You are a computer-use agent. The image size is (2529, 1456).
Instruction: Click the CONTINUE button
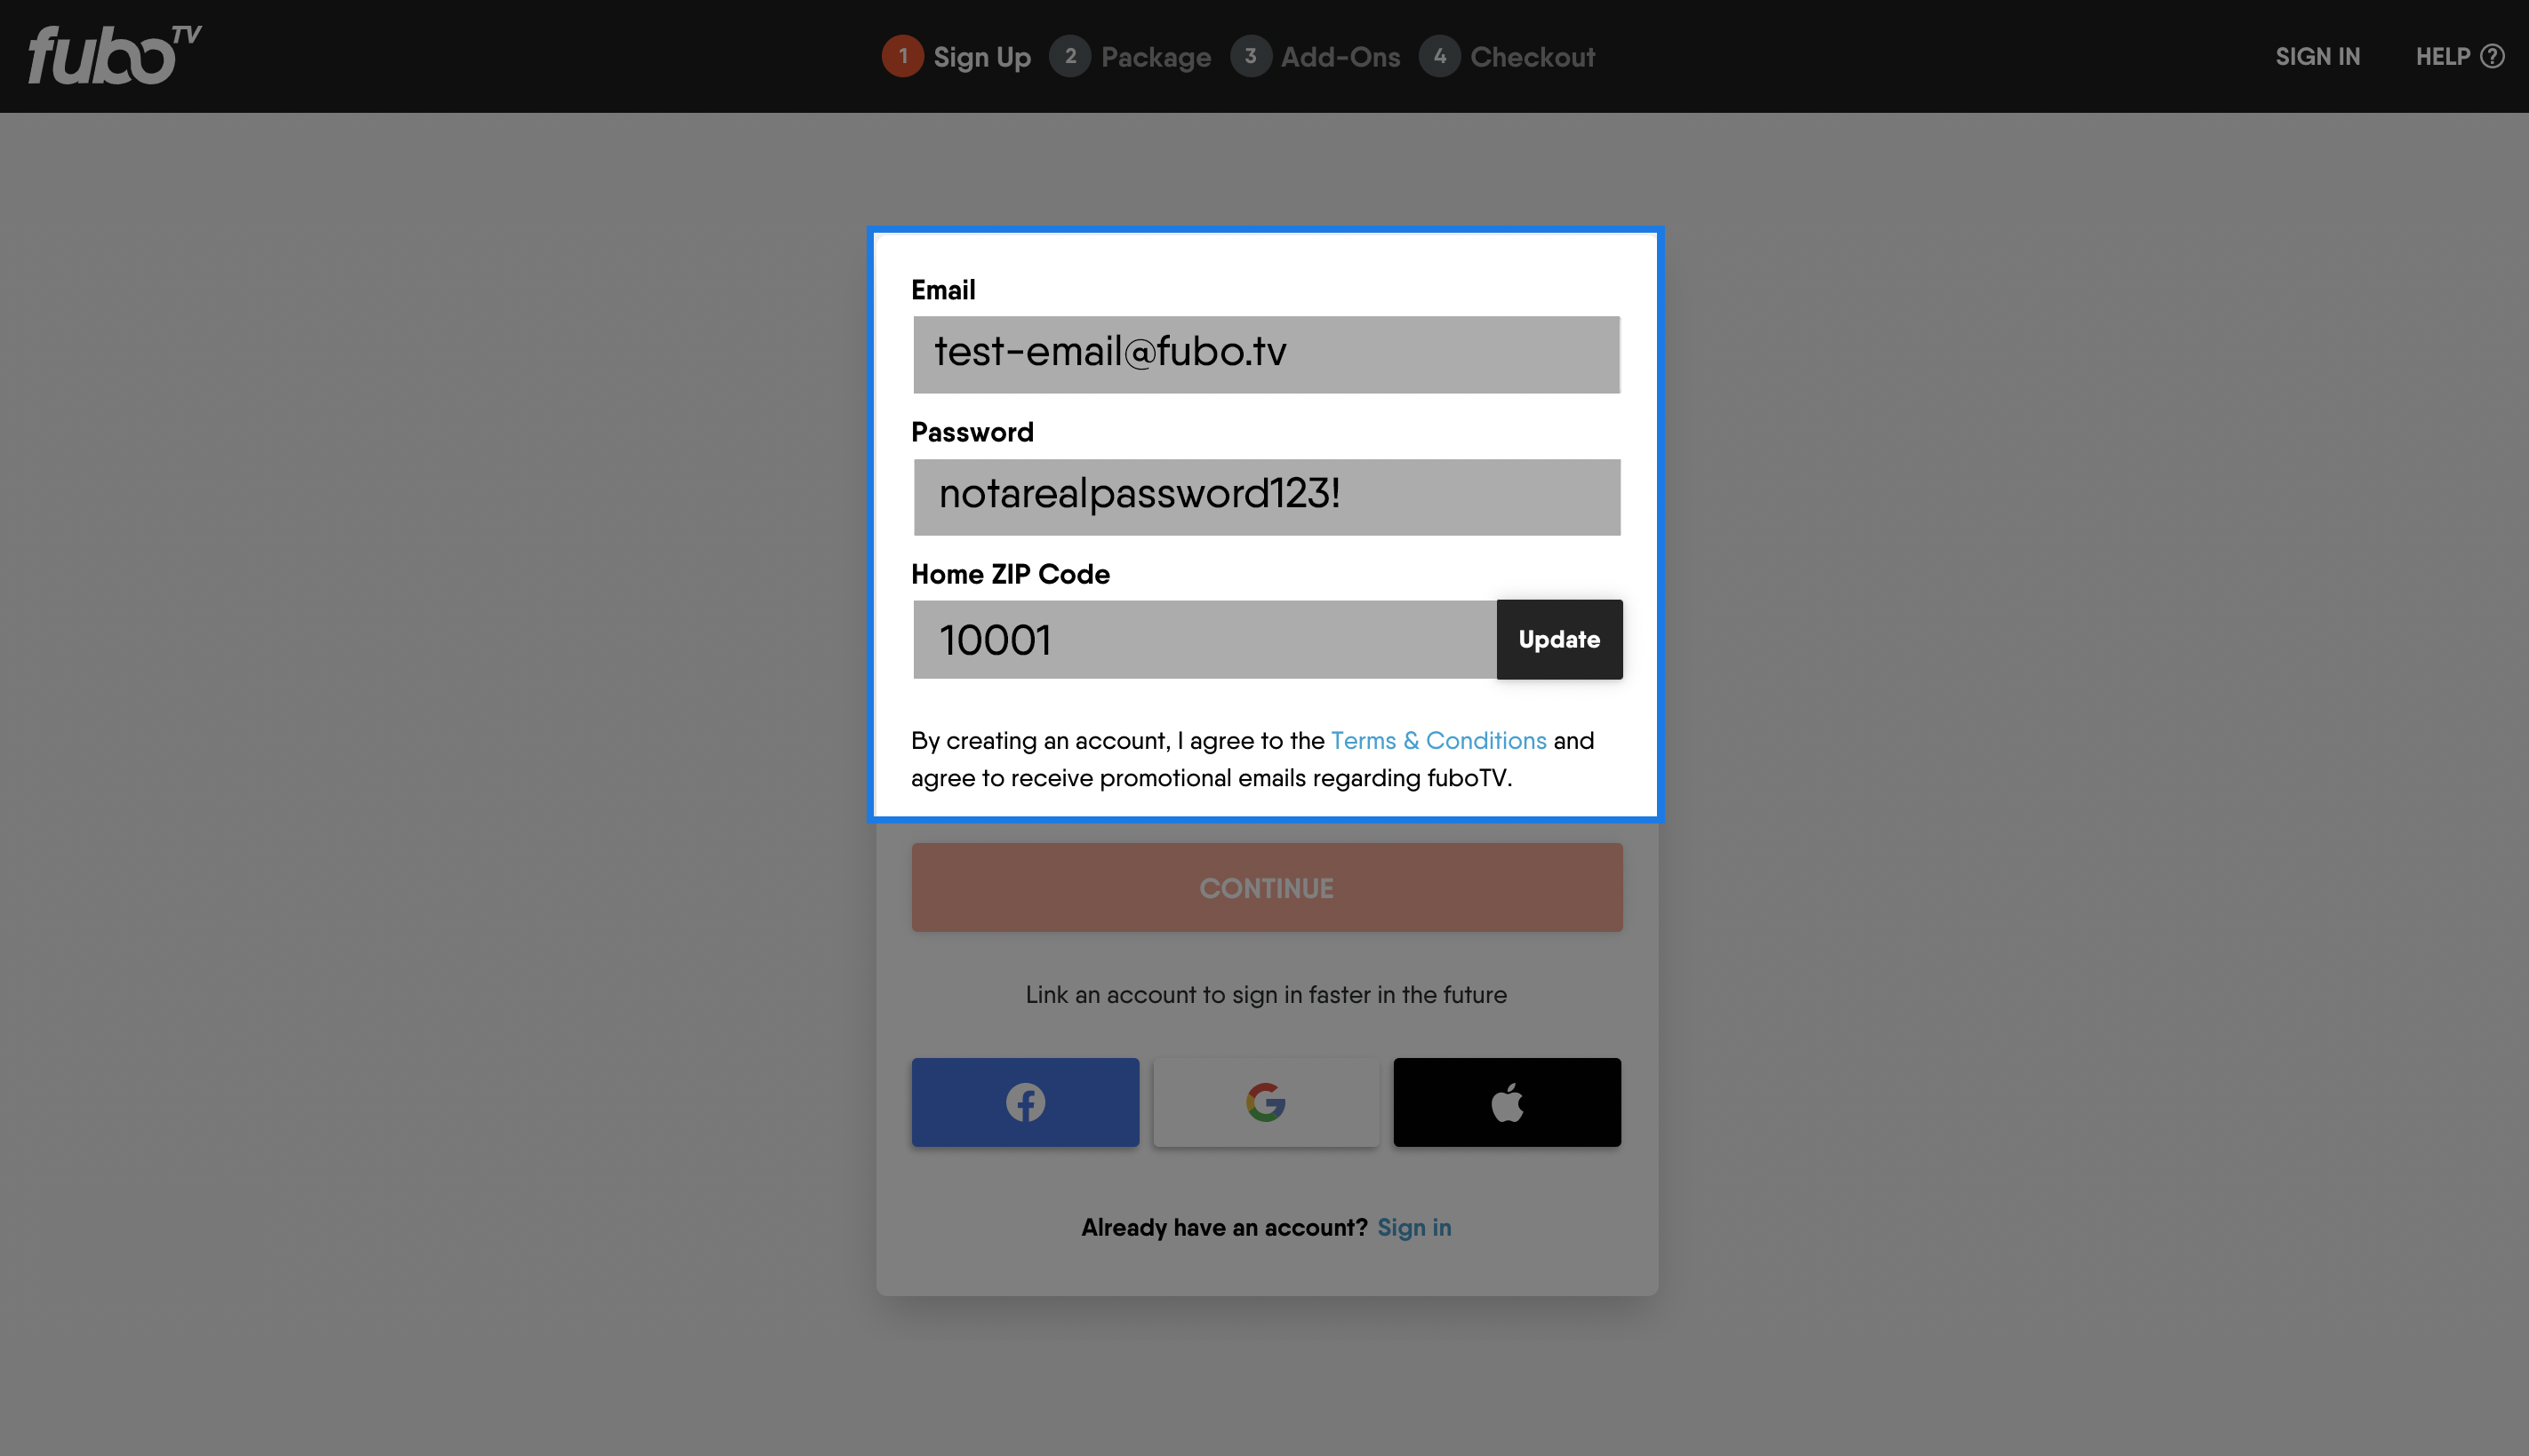coord(1266,887)
